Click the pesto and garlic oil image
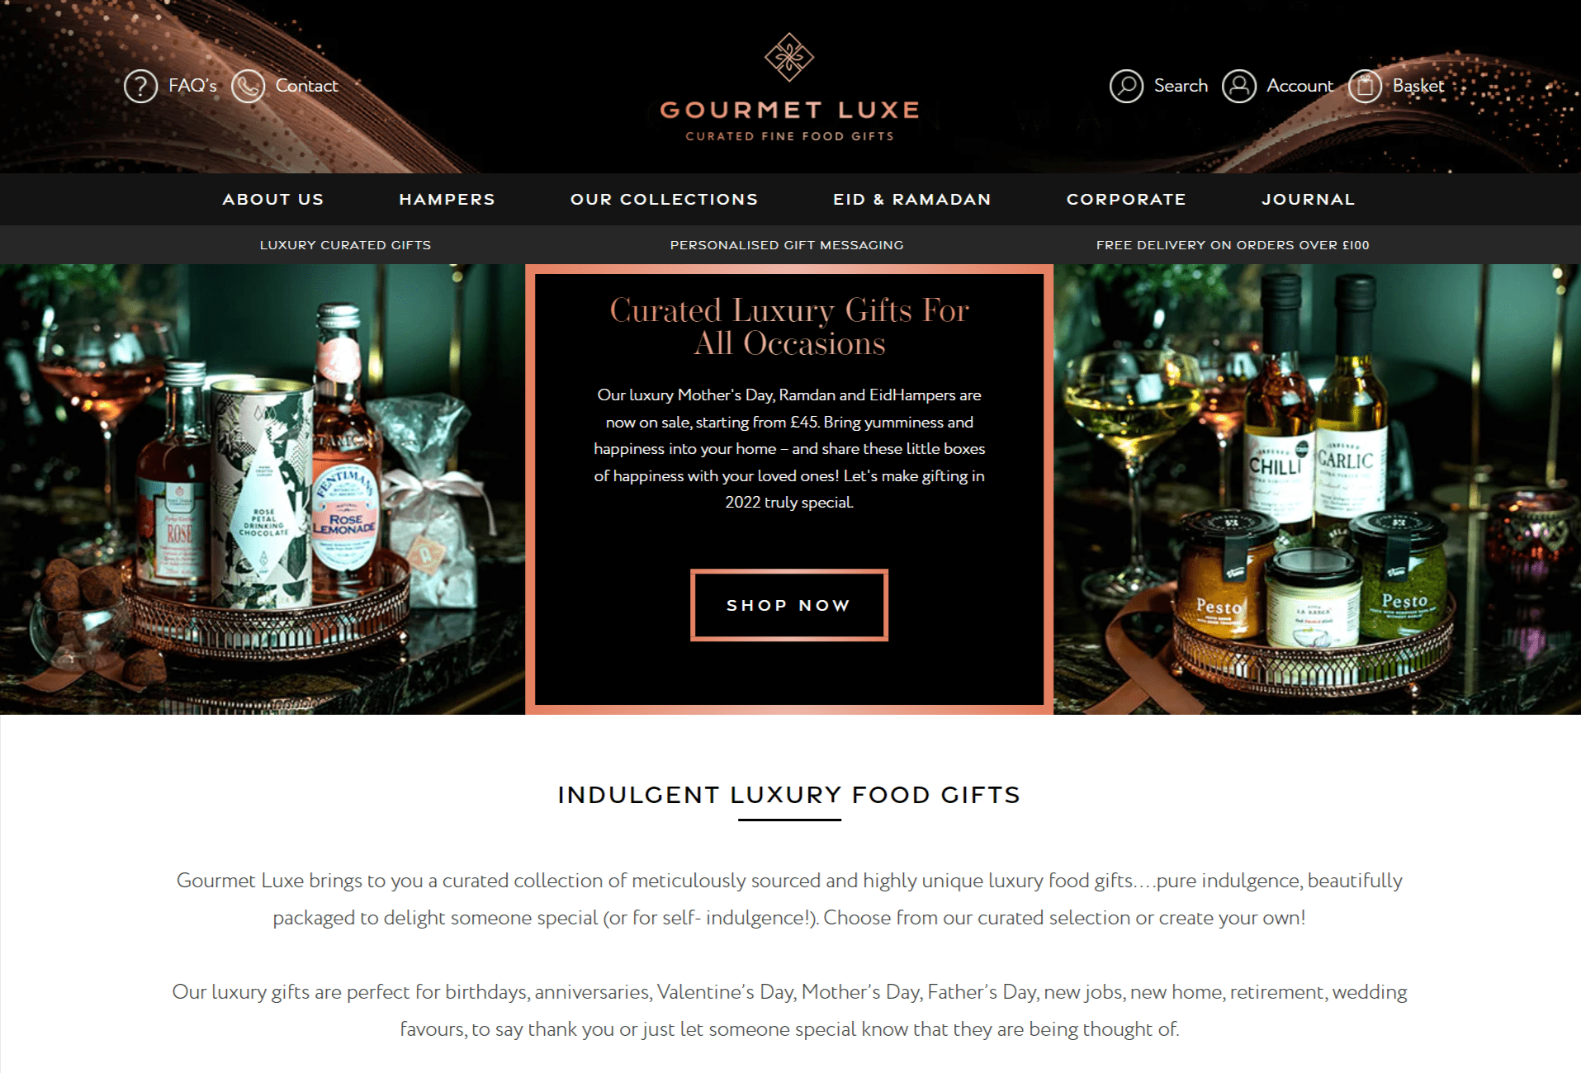 pyautogui.click(x=1317, y=489)
